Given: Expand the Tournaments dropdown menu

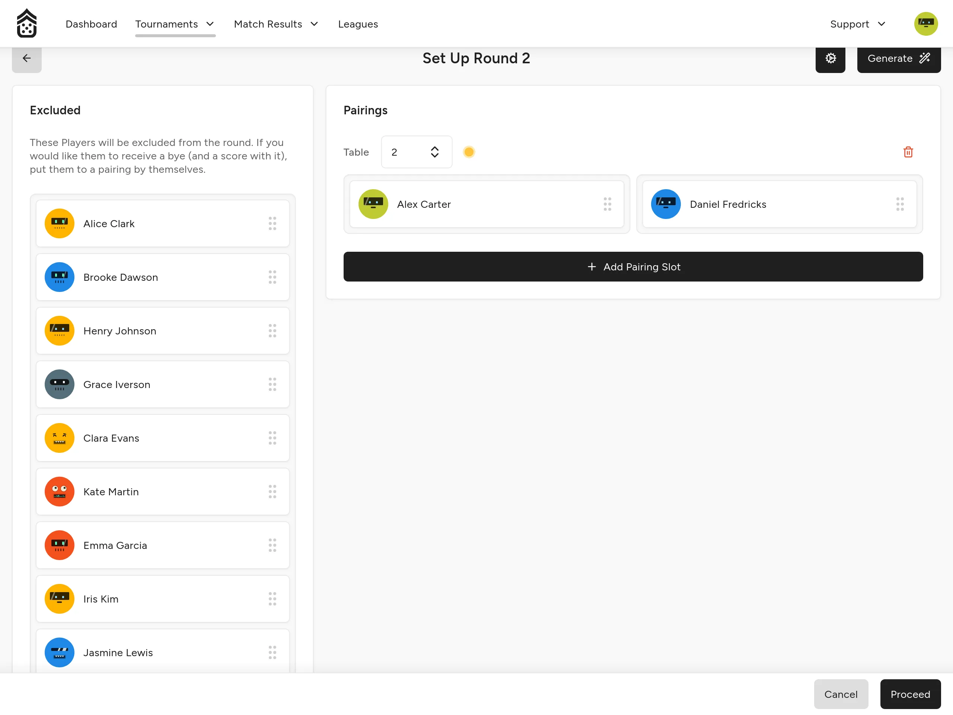Looking at the screenshot, I should point(175,24).
